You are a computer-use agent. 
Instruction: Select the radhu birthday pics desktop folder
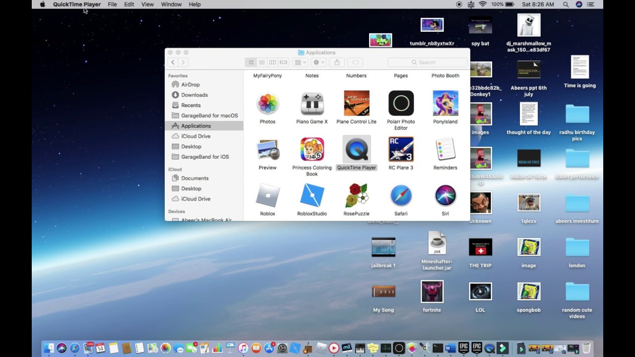click(x=577, y=114)
